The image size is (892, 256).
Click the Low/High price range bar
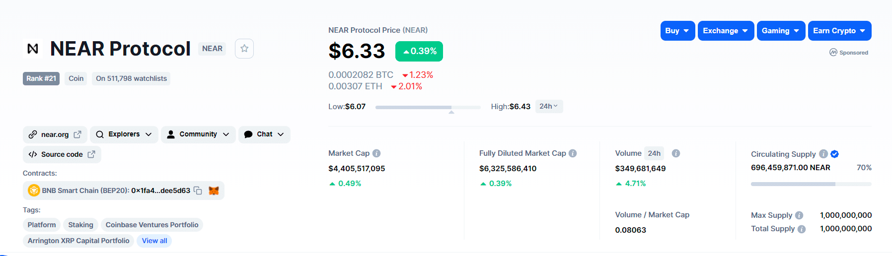coord(428,107)
